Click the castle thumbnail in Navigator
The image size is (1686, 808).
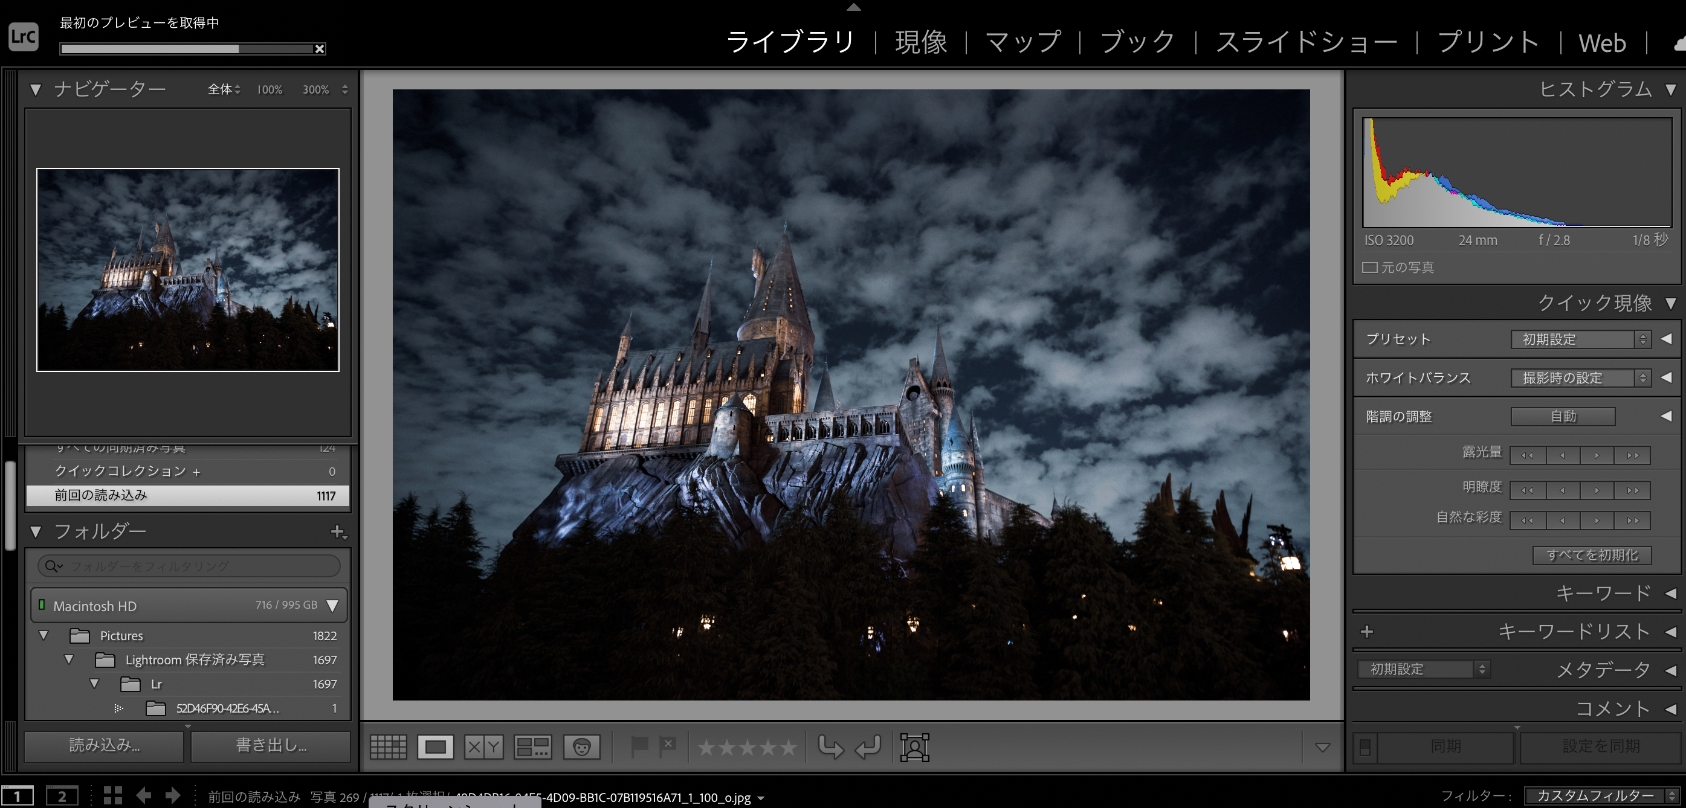(x=188, y=269)
